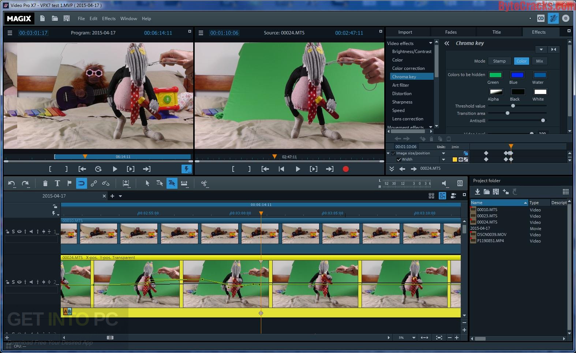Go back with Chroma key double chevron

pyautogui.click(x=447, y=43)
